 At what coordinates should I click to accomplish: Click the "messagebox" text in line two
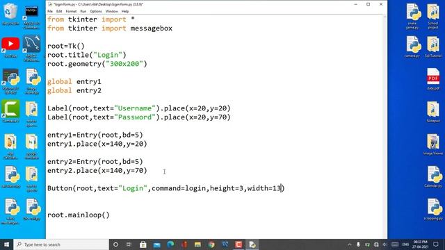tap(152, 28)
